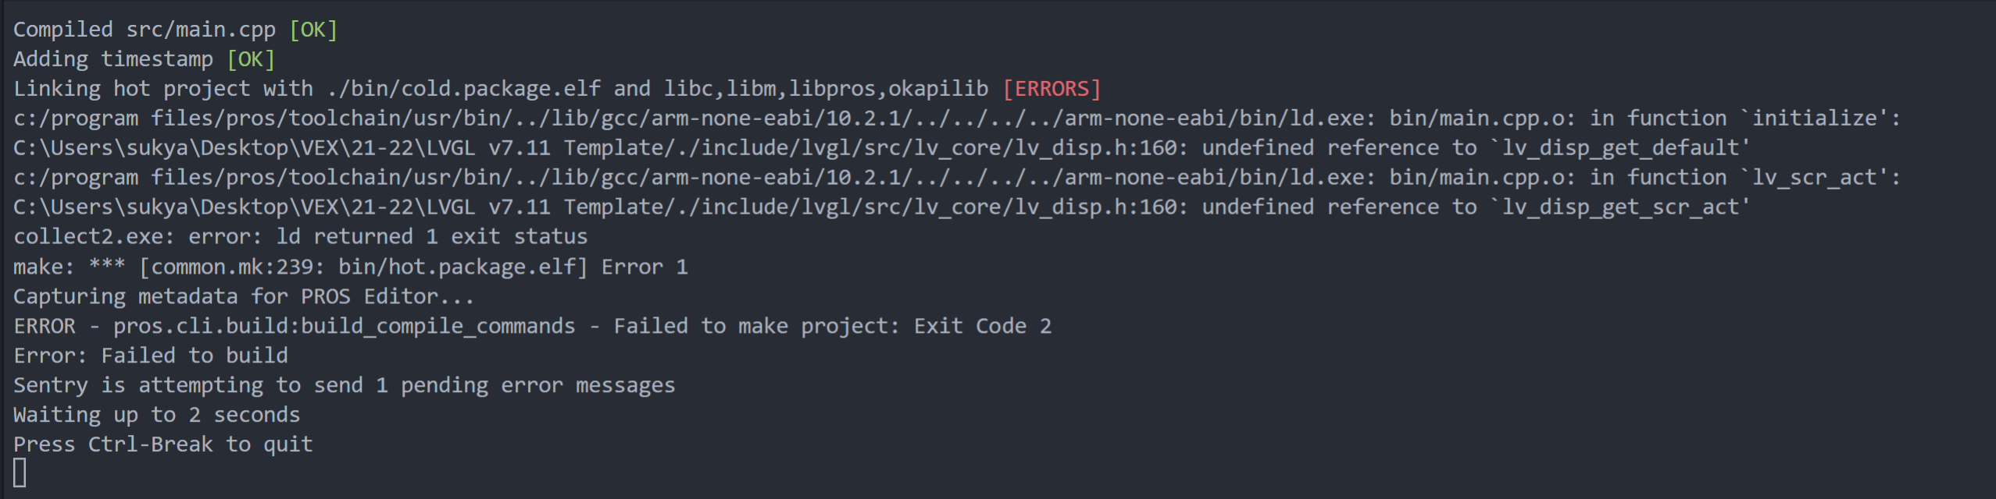Click the green OK after Adding timestamp
The height and width of the screenshot is (499, 1996).
(251, 59)
